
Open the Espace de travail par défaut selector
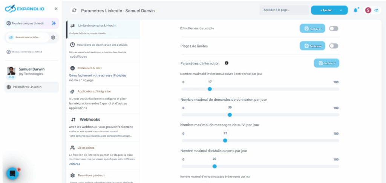pyautogui.click(x=27, y=37)
